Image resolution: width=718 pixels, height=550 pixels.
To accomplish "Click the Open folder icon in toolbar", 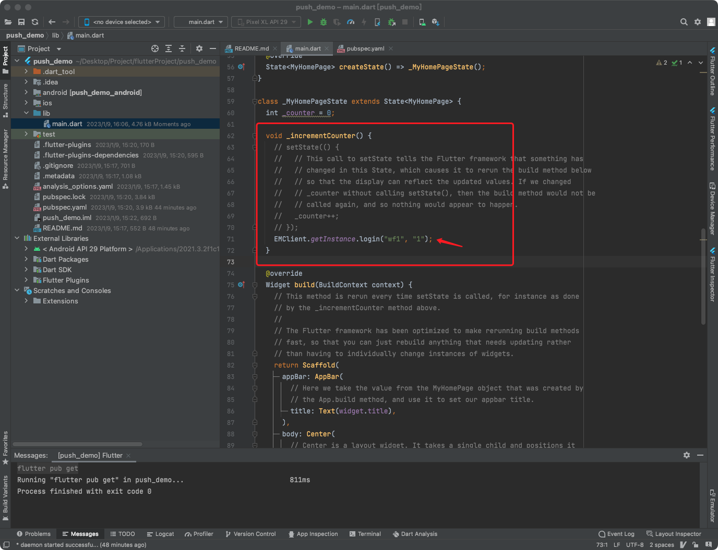I will pyautogui.click(x=8, y=22).
